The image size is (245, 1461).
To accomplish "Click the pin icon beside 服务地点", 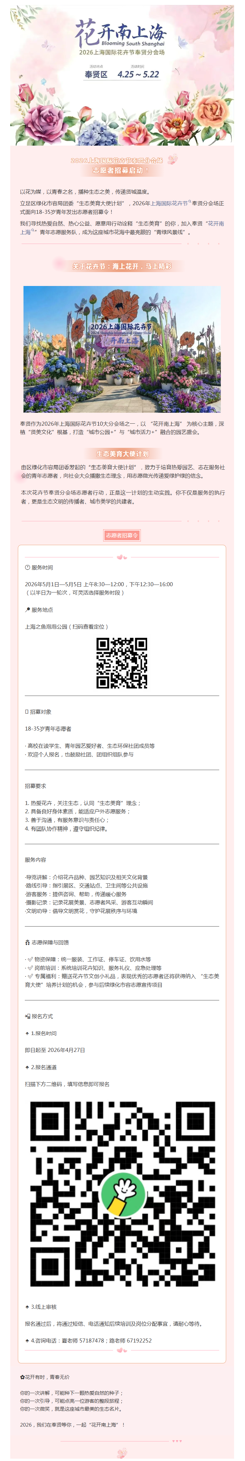I will coord(27,610).
